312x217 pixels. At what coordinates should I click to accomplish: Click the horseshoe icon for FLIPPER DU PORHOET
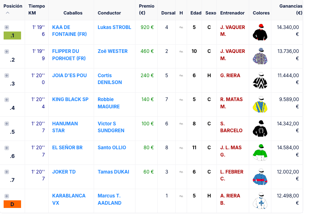click(181, 51)
